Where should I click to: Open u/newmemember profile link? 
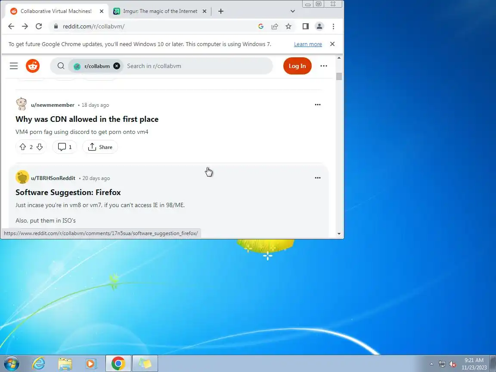coord(53,105)
